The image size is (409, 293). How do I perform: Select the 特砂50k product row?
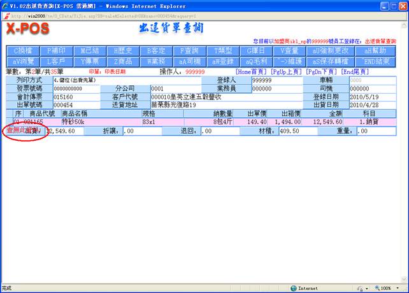click(74, 121)
